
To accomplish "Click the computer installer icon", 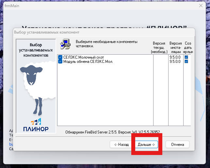I will pyautogui.click(x=65, y=44).
